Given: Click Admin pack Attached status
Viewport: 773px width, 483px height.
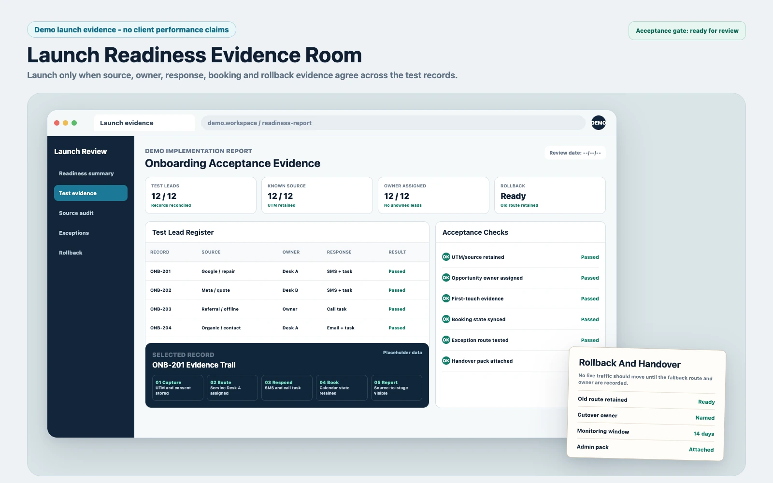Looking at the screenshot, I should (701, 450).
